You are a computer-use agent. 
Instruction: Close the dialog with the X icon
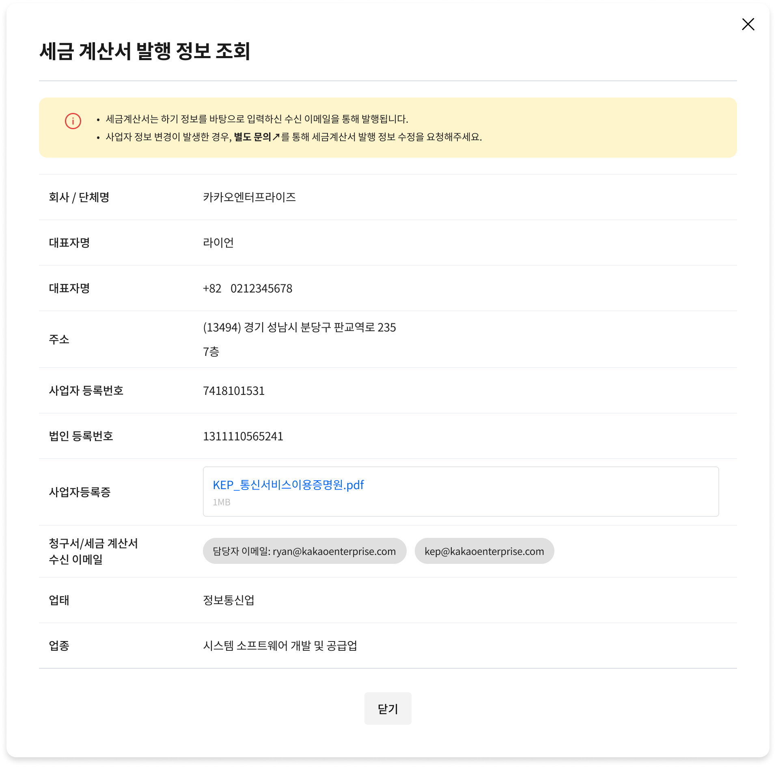[x=748, y=24]
